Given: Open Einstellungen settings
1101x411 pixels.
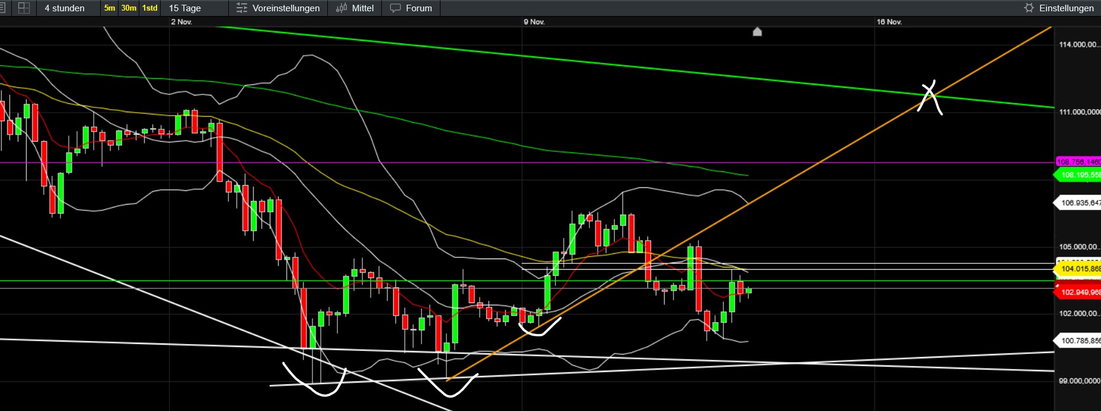Looking at the screenshot, I should 1066,8.
